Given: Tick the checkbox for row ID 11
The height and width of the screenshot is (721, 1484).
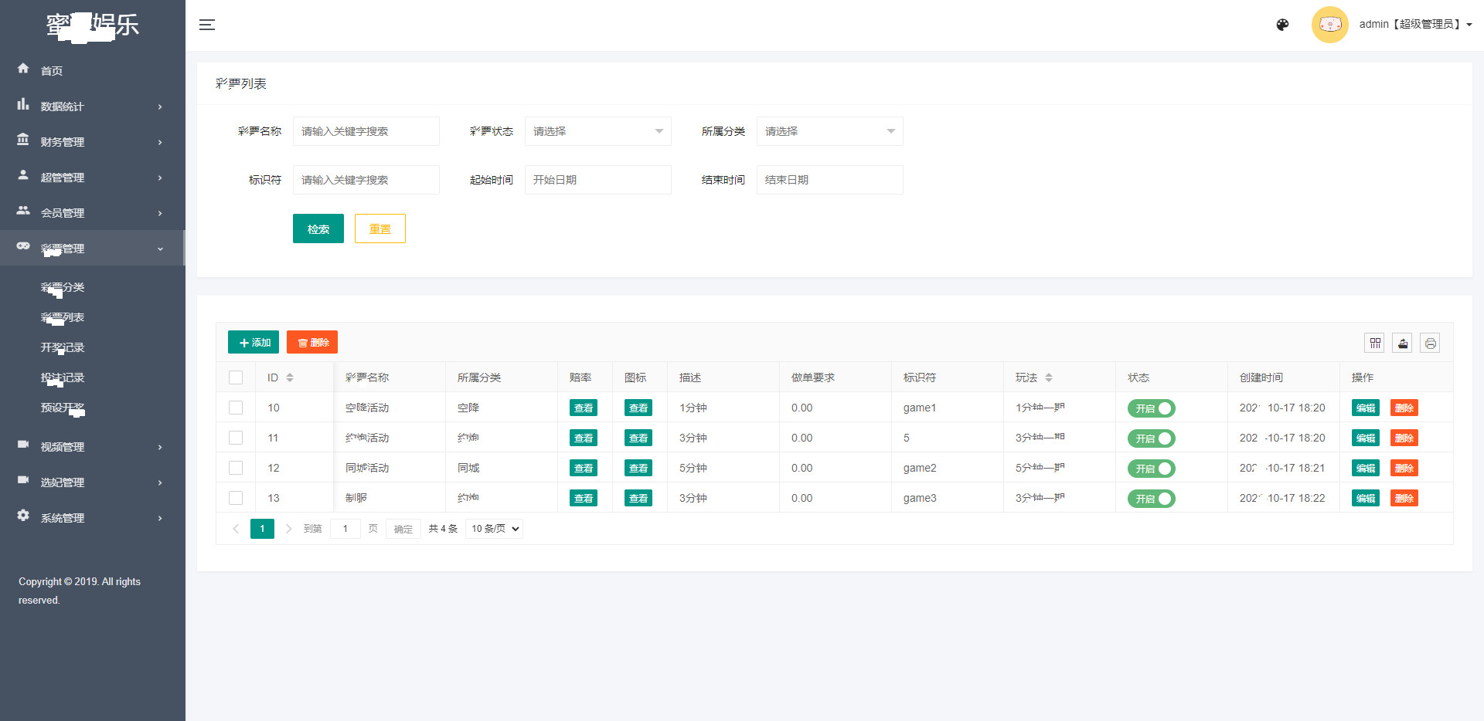Looking at the screenshot, I should coord(236,438).
